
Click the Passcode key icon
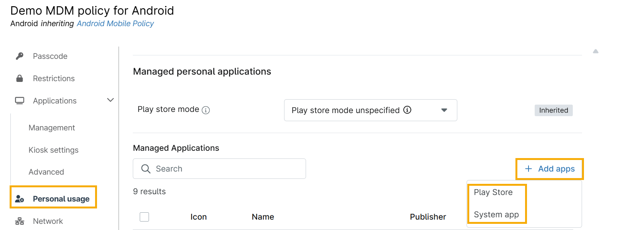20,56
